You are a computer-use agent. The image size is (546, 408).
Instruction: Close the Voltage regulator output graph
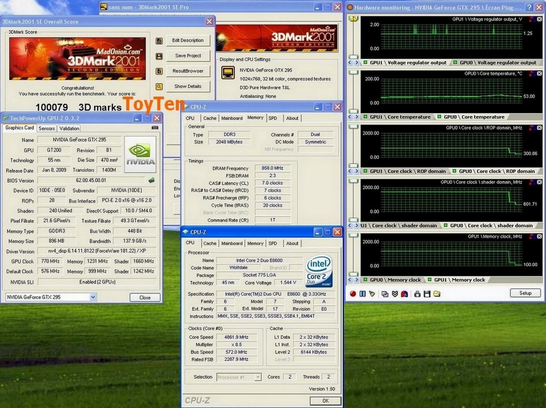[x=539, y=20]
